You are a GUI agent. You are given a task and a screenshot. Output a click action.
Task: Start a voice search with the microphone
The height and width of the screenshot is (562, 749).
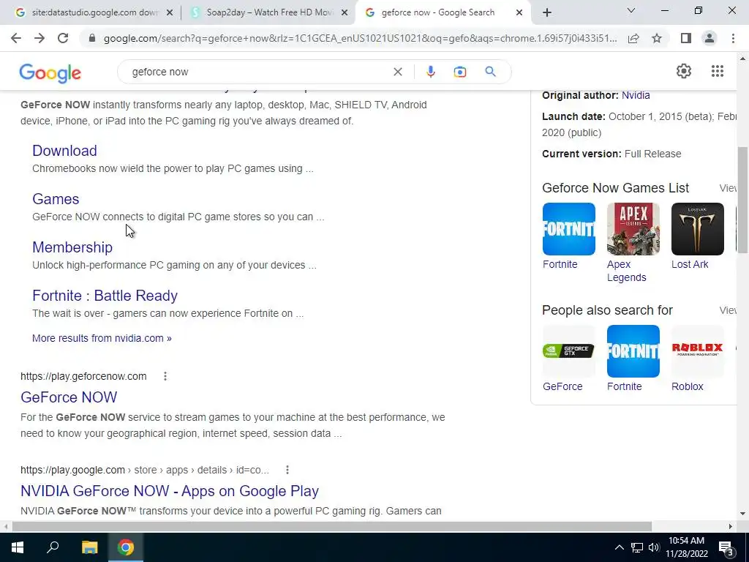(430, 72)
